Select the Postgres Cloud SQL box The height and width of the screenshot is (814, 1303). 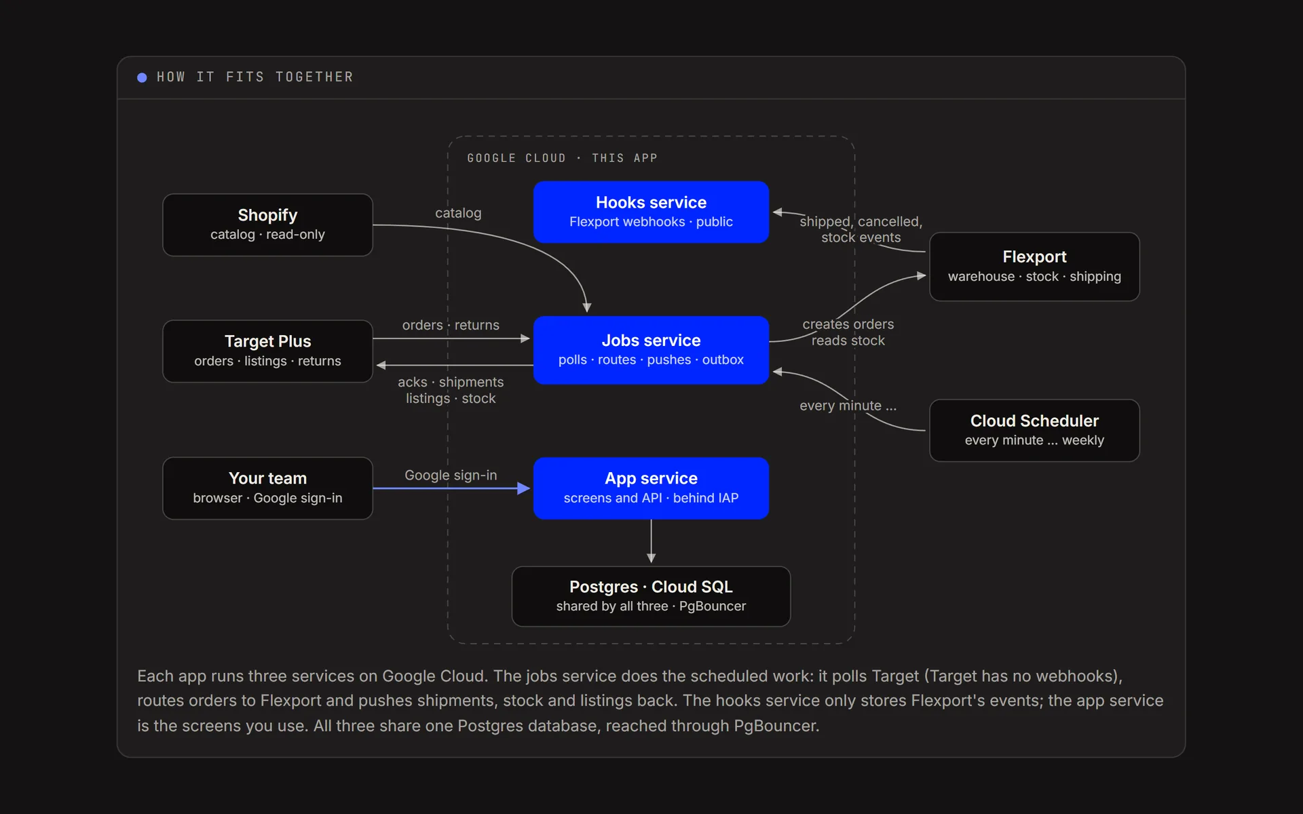point(651,596)
